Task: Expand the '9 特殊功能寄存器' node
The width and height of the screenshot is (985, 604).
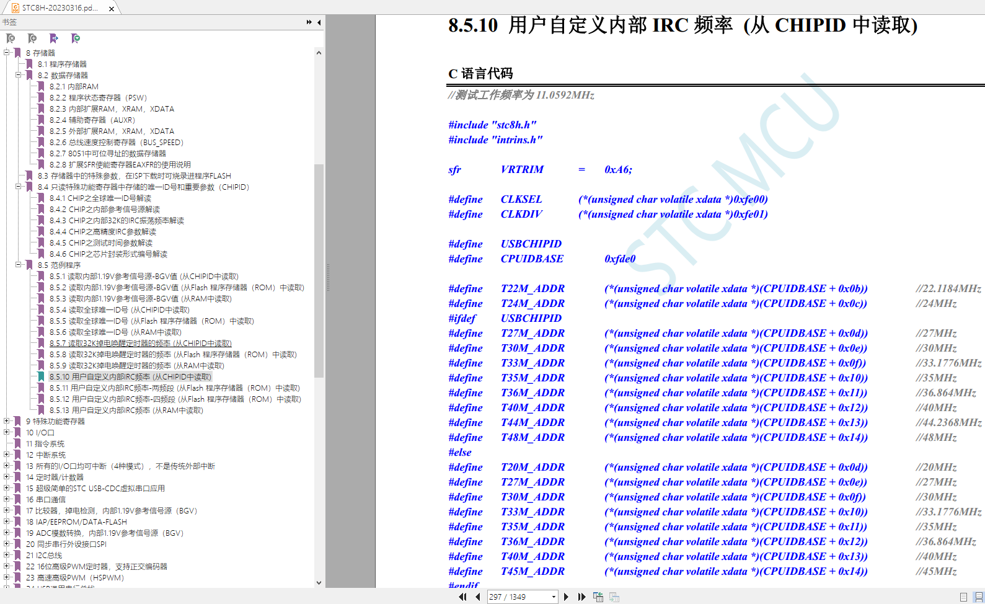Action: click(6, 420)
